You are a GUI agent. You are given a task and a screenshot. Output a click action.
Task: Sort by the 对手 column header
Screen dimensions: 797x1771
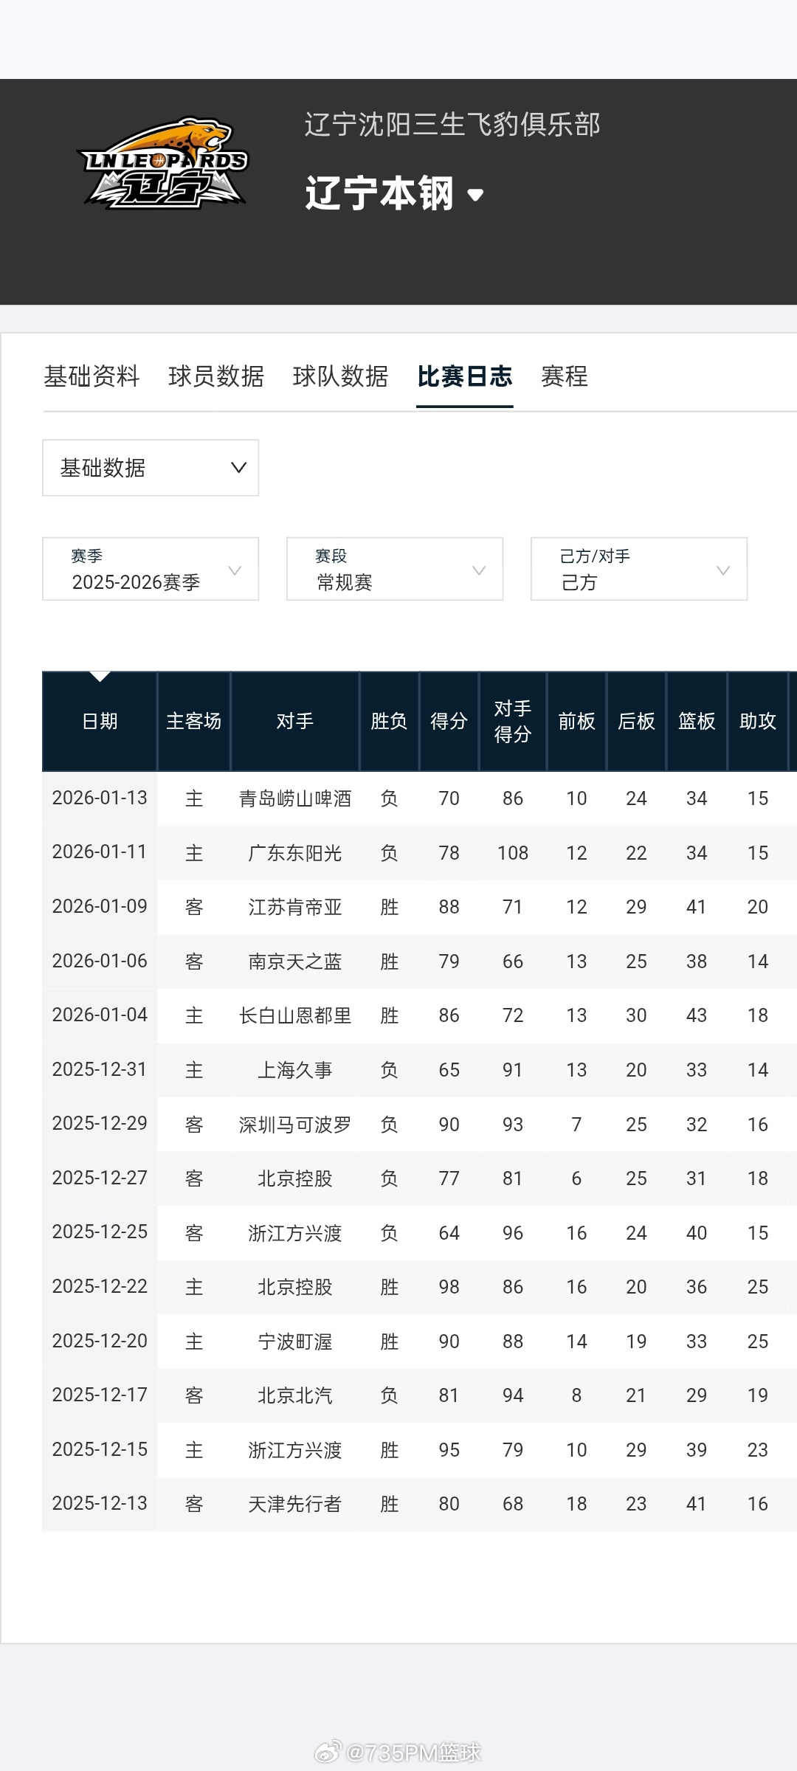point(295,721)
